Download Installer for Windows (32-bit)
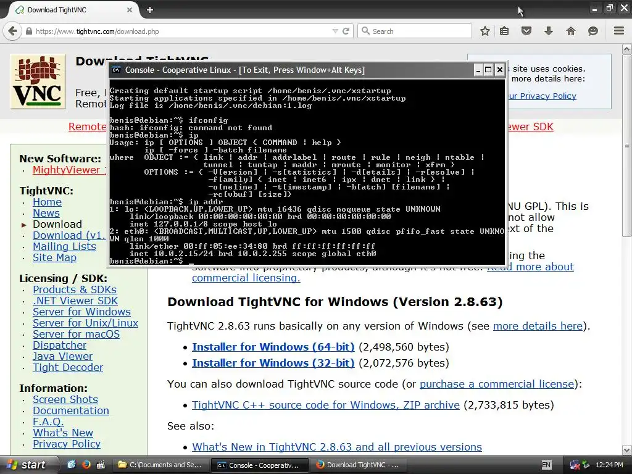Image resolution: width=632 pixels, height=474 pixels. [273, 363]
